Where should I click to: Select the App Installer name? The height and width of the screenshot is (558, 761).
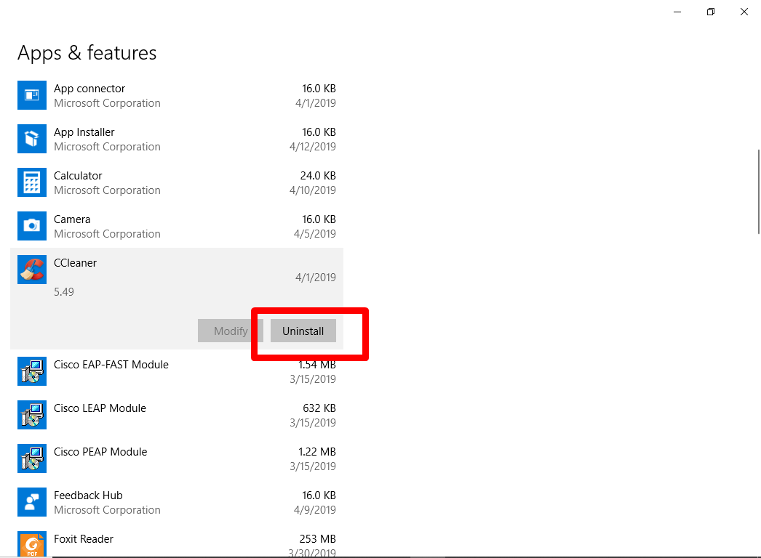click(x=84, y=132)
